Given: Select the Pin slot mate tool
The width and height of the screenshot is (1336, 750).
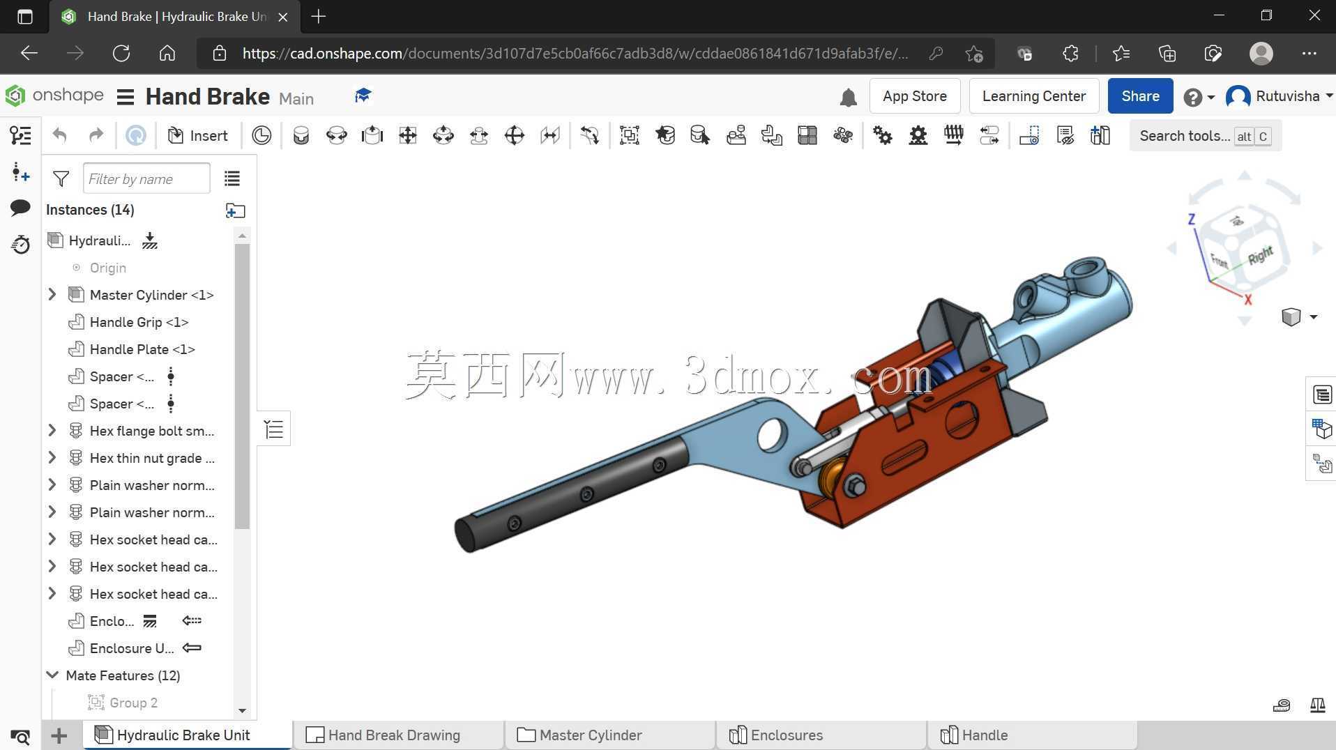Looking at the screenshot, I should 479,135.
